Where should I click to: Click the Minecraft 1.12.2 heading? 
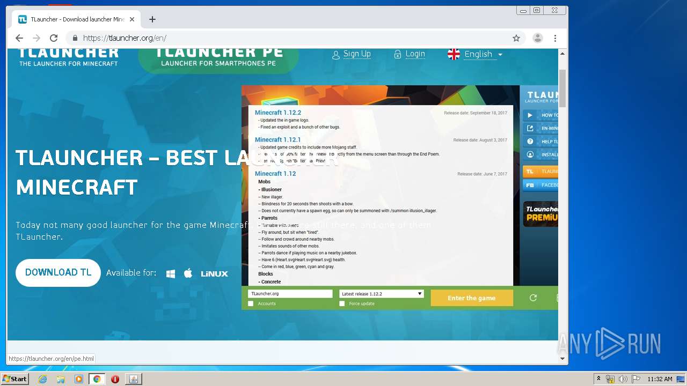click(x=278, y=113)
